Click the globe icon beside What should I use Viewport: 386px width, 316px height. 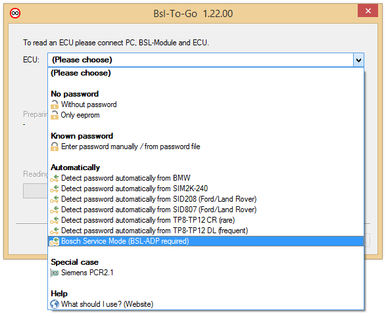(x=55, y=304)
